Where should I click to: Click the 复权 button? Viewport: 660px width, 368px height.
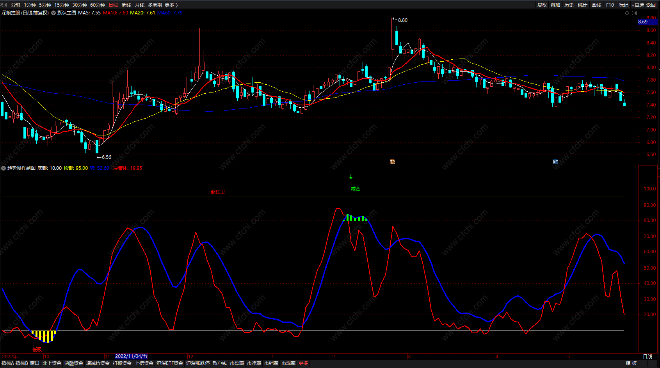[542, 5]
